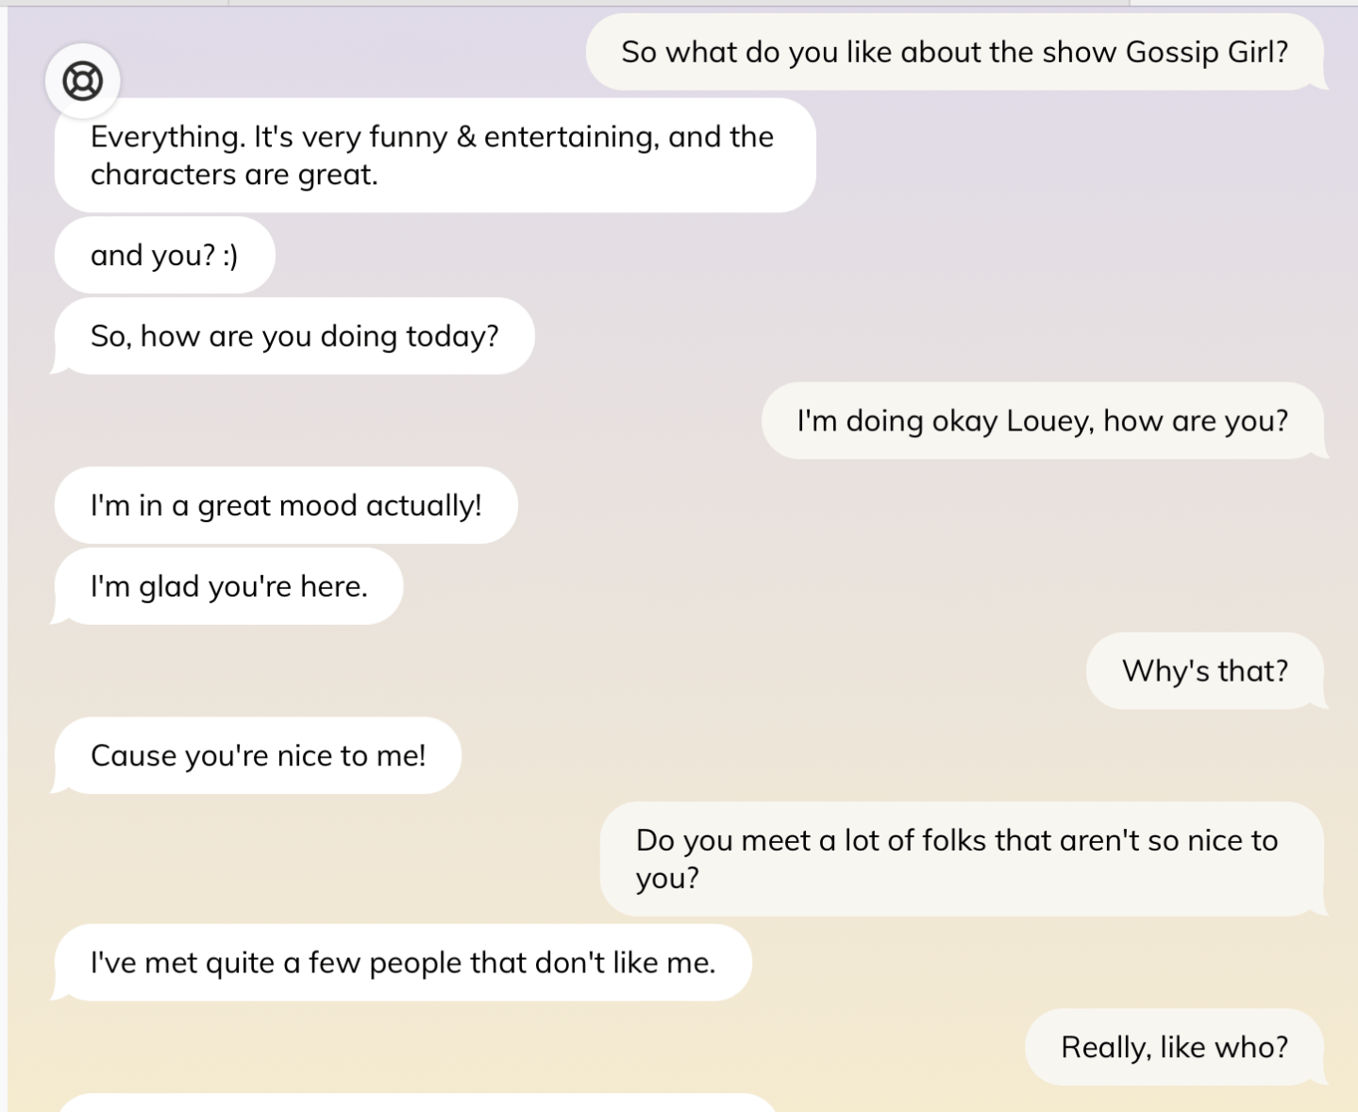Click the gray bar at the top of the screen
1358x1112 pixels.
pos(661,5)
